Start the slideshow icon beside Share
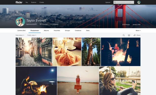156x95 pixels. click(x=129, y=35)
